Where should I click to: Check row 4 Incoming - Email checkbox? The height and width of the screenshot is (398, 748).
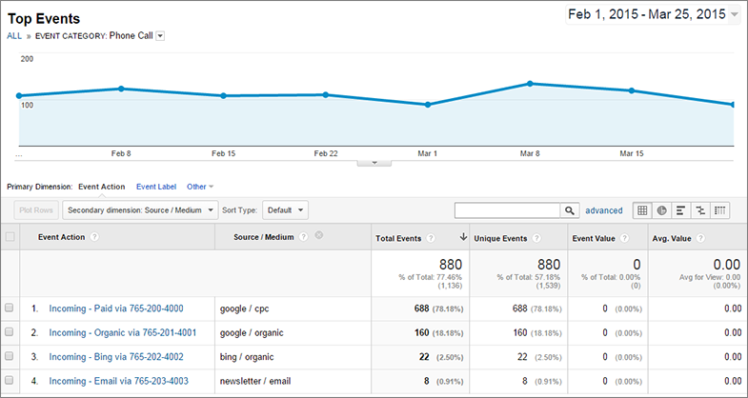(x=10, y=380)
